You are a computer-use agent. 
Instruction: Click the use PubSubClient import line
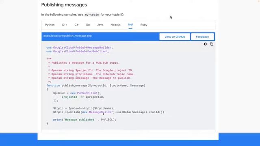(x=78, y=52)
